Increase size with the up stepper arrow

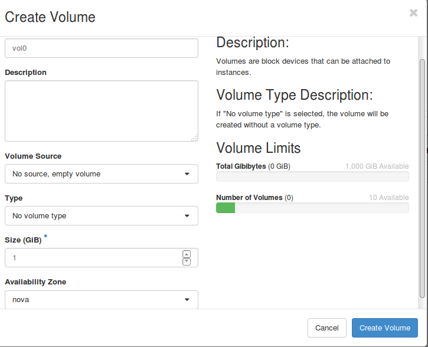click(187, 254)
